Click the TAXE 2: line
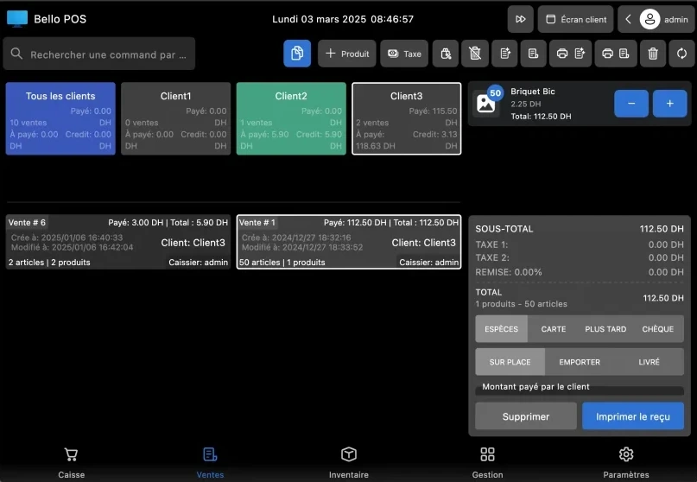697x482 pixels. [x=580, y=258]
